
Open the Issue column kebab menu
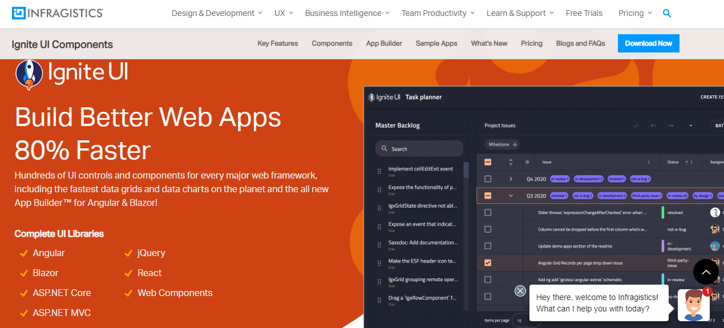(649, 162)
